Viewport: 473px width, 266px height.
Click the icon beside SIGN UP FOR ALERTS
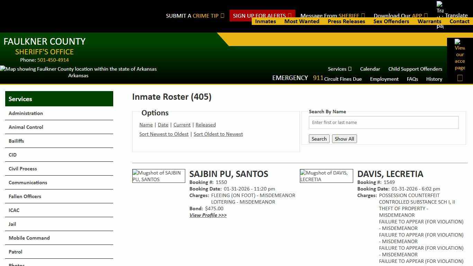pyautogui.click(x=290, y=16)
